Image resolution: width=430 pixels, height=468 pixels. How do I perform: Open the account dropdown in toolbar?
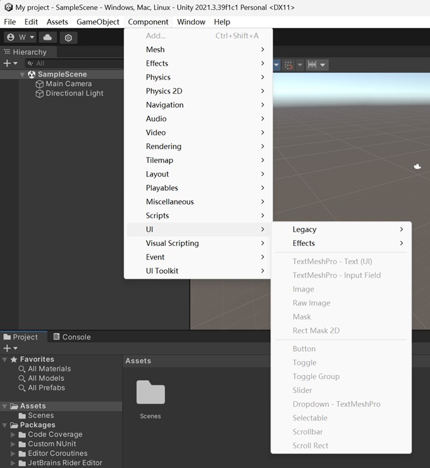coord(20,37)
